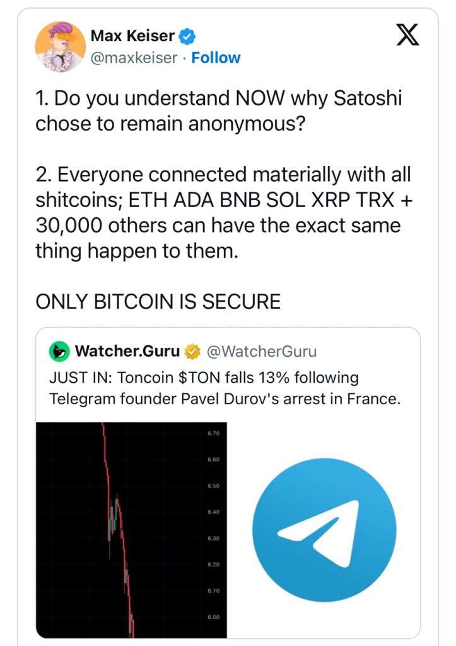Click the 6.40 price label on chart
Viewport: 456px width, 646px height.
[213, 512]
